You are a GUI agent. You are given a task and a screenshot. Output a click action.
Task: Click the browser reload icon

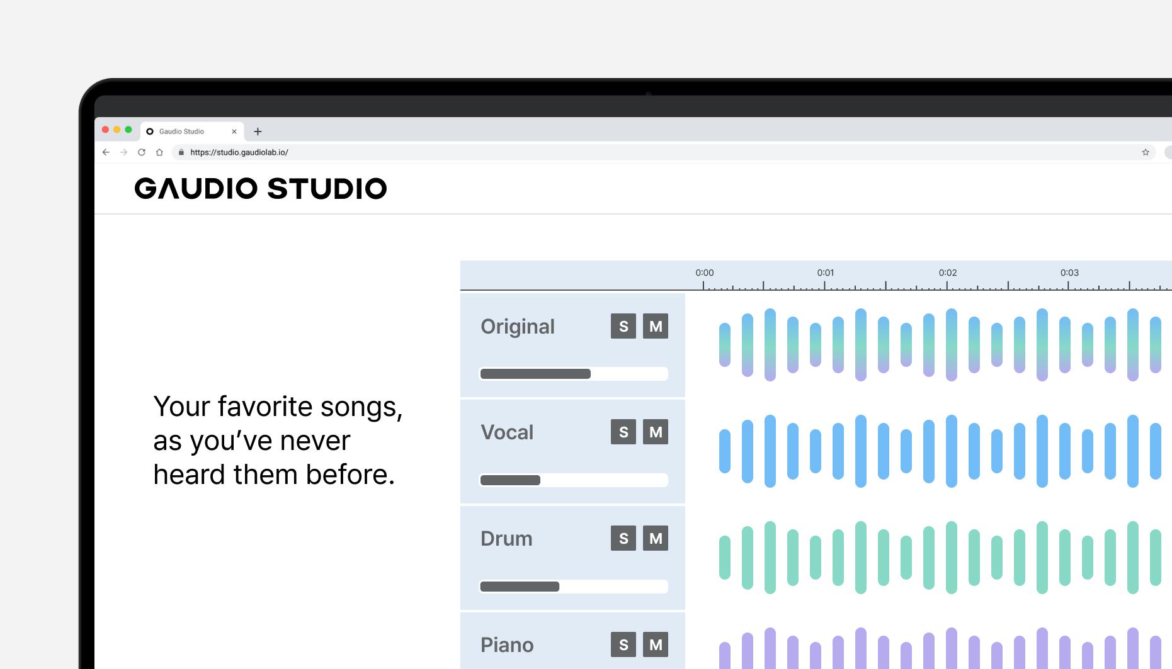click(141, 152)
